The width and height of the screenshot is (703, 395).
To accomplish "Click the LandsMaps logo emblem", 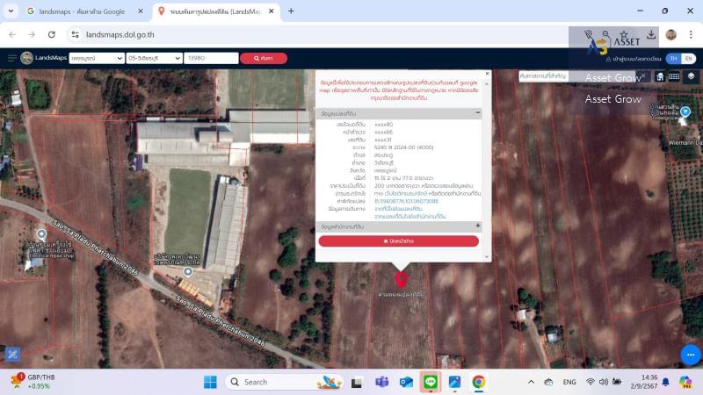I will 27,58.
